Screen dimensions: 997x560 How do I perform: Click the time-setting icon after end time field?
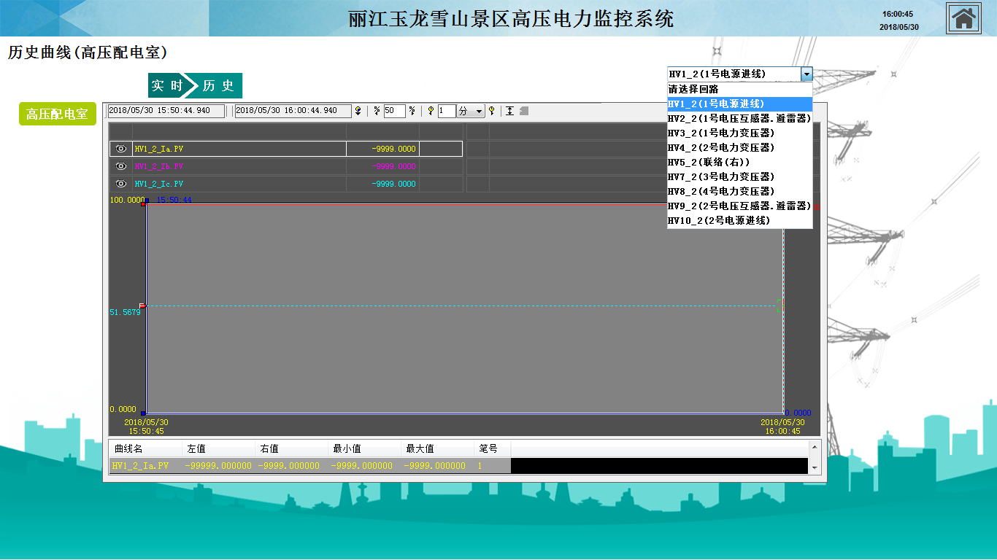coord(358,111)
